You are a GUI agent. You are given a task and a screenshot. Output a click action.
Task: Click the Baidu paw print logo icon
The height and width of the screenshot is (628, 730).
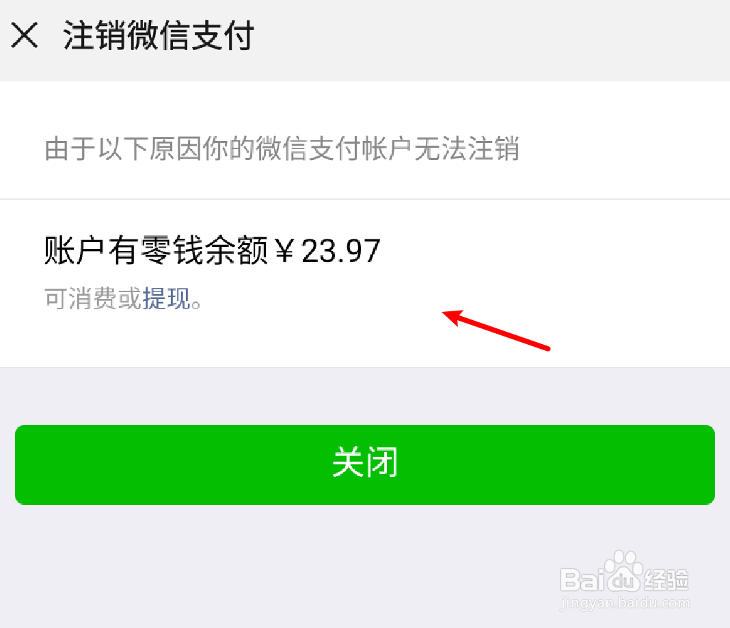623,570
